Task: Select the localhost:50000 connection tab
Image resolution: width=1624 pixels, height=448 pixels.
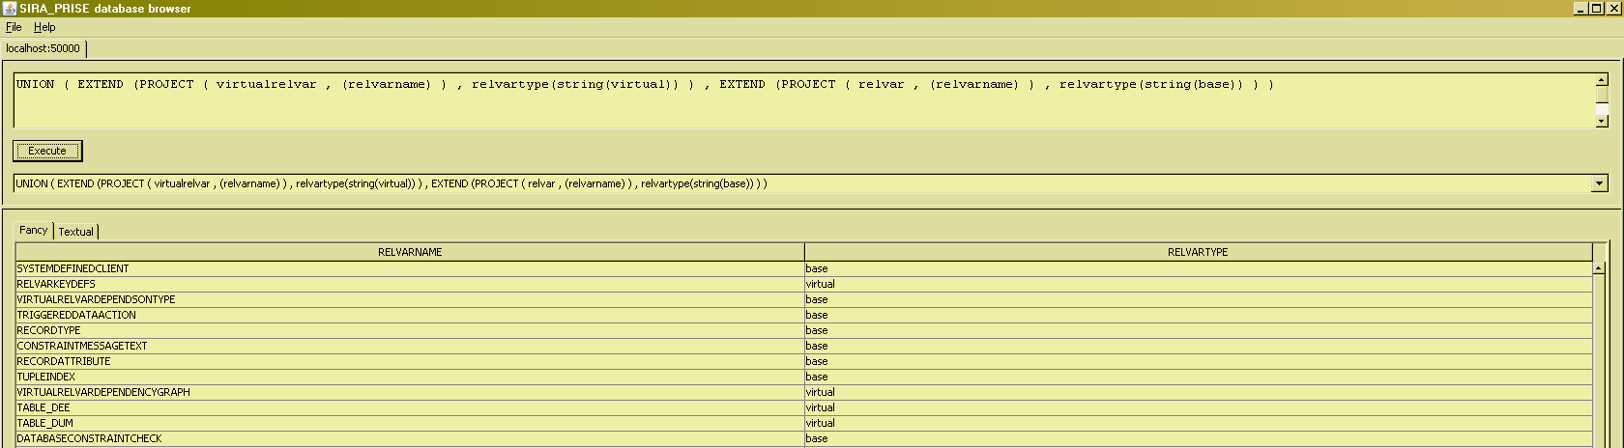Action: (43, 48)
